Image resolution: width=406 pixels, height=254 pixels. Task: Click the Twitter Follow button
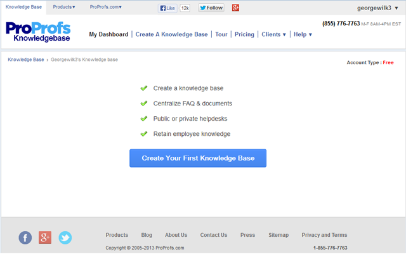(x=211, y=8)
